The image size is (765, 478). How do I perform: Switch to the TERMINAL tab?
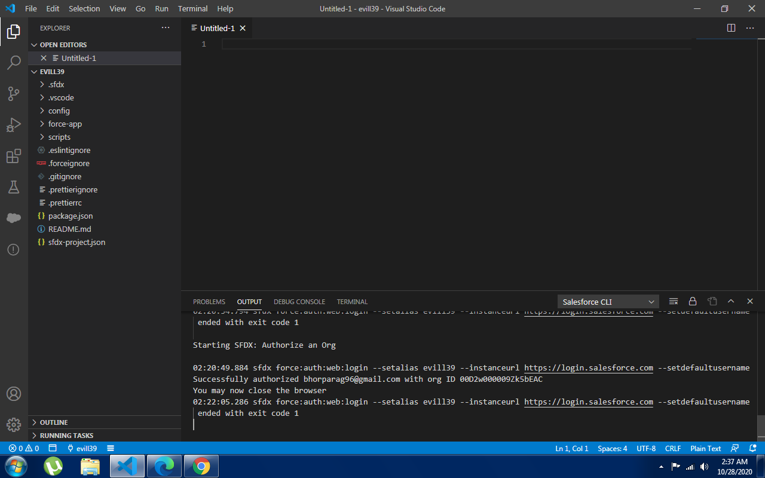point(352,302)
